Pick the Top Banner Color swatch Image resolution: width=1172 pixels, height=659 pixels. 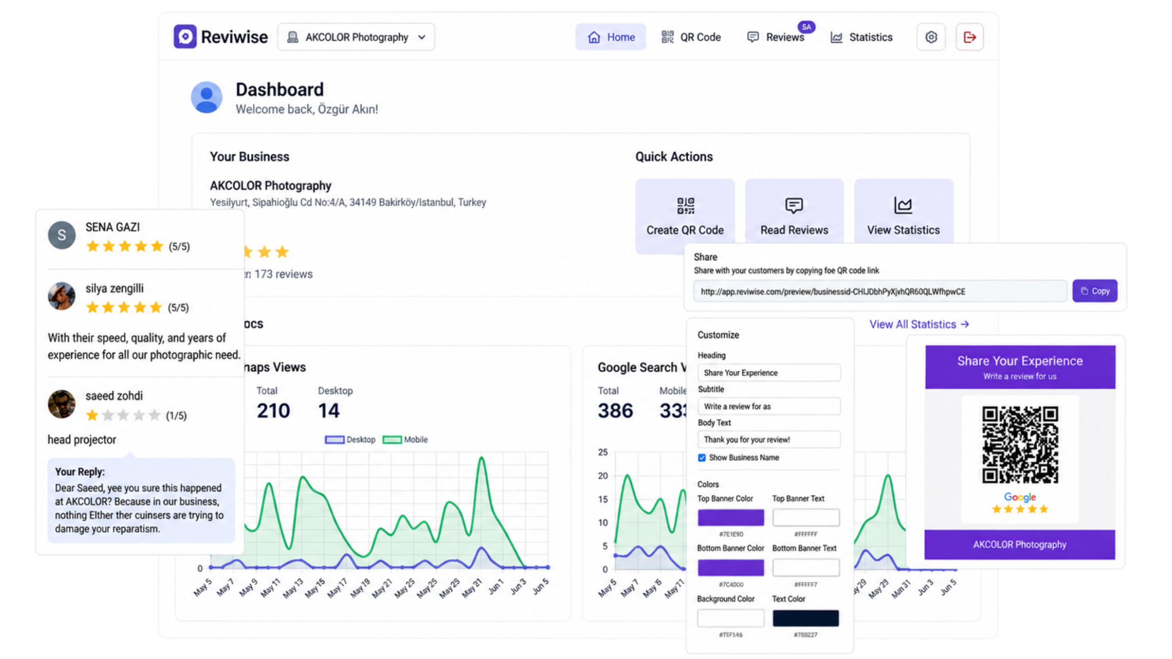(731, 517)
